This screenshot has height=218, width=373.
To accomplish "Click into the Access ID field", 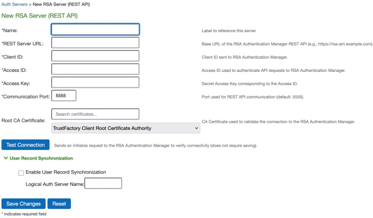I will coord(95,69).
